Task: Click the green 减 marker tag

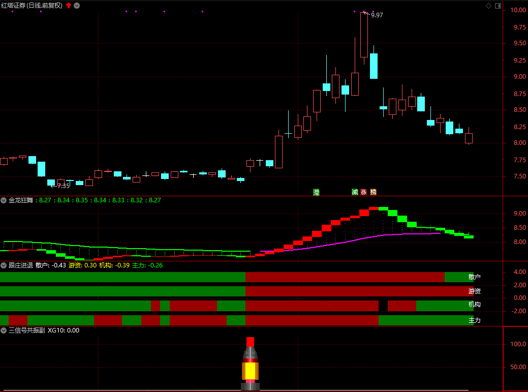Action: point(355,192)
